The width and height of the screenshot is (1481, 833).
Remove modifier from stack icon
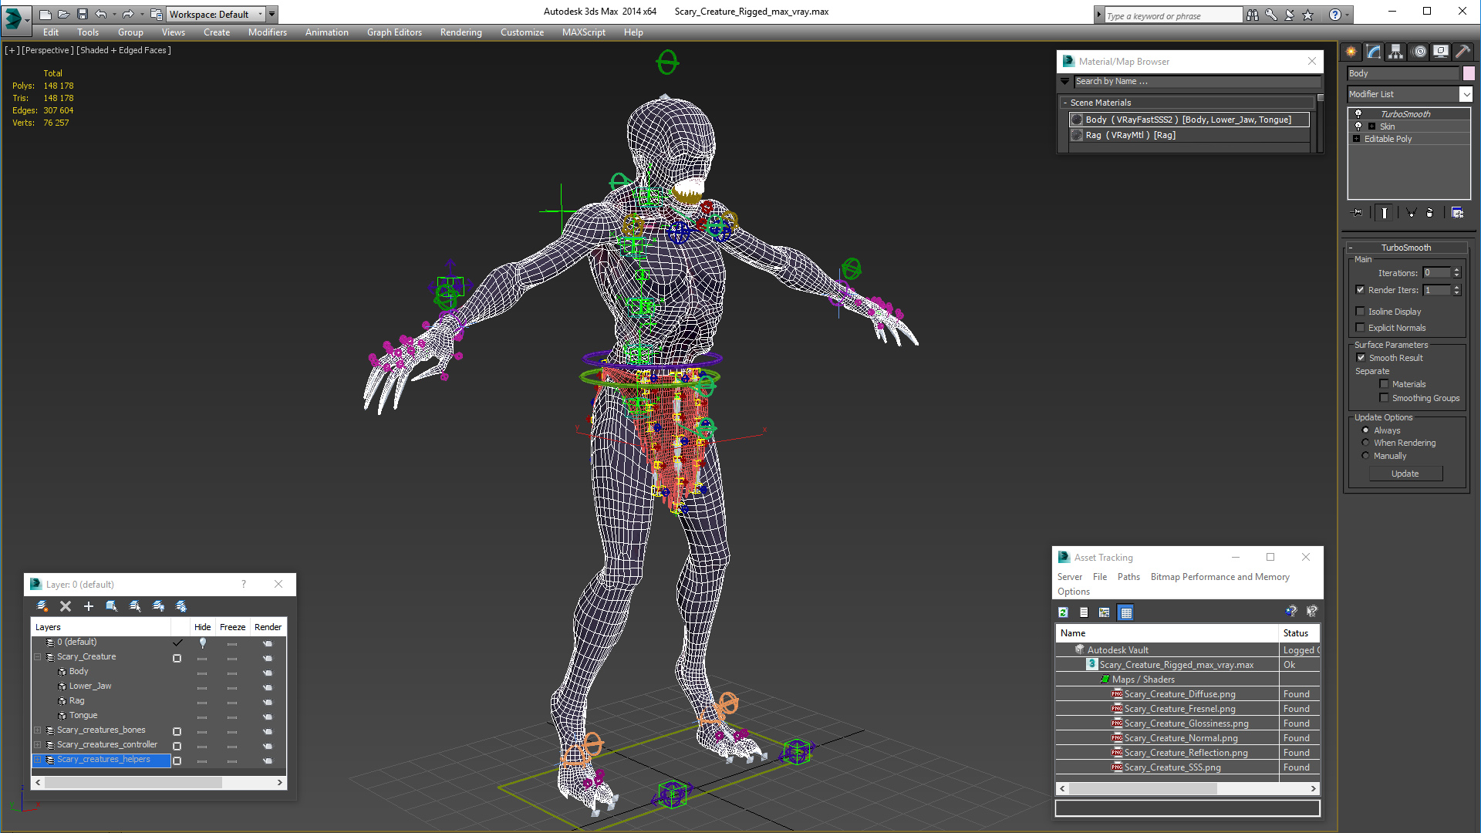coord(1430,213)
